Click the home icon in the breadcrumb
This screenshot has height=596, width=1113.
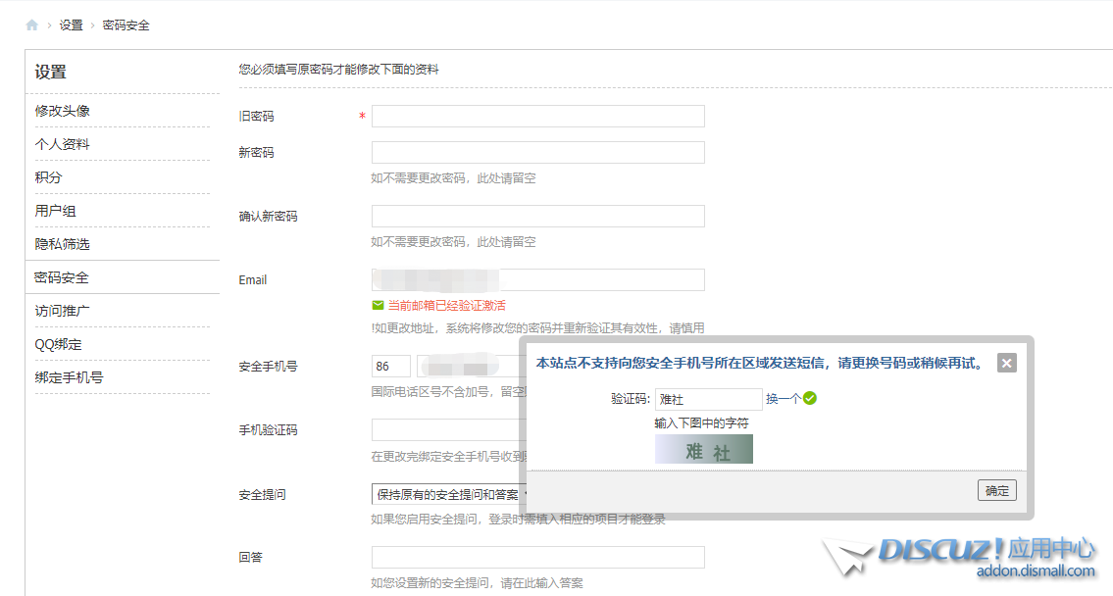[30, 24]
